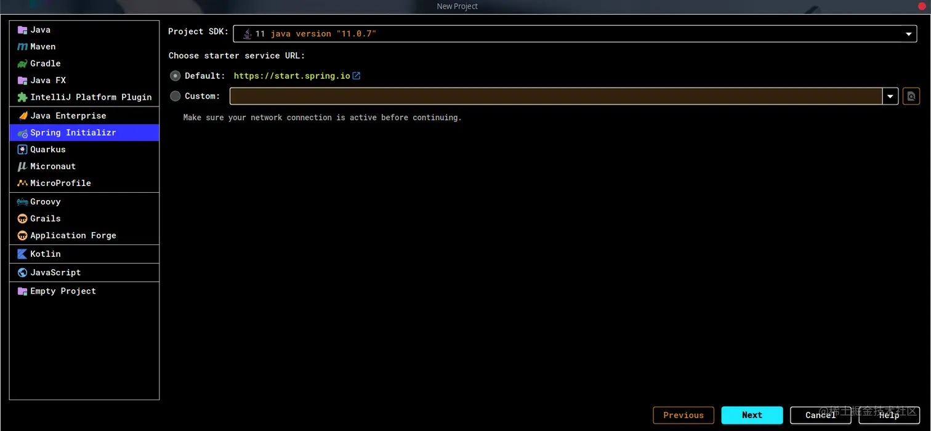Click the Application Forge icon
The width and height of the screenshot is (931, 431).
22,235
